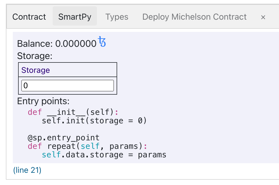Select the Deploy Michelson Contract tab
This screenshot has width=279, height=185.
(x=194, y=16)
